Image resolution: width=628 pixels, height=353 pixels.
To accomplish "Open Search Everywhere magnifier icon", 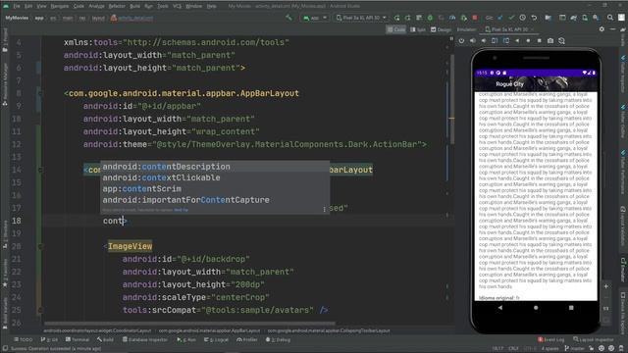I will [610, 18].
